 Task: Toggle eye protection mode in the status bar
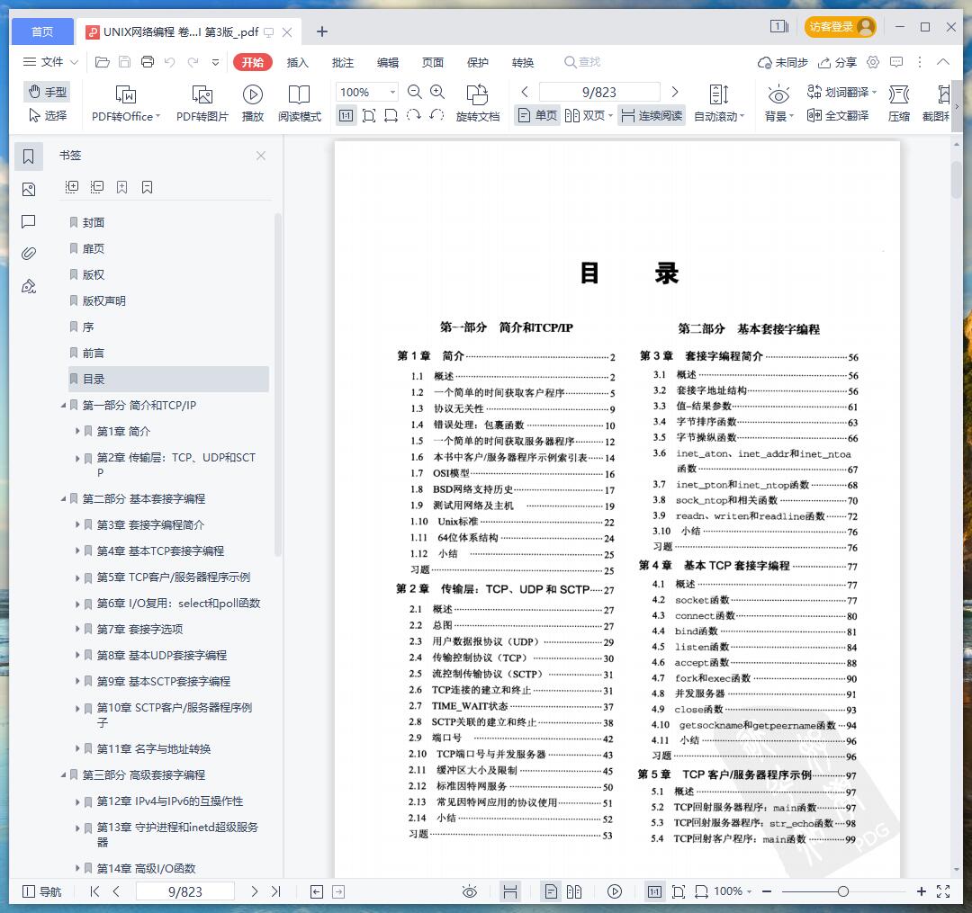(470, 891)
